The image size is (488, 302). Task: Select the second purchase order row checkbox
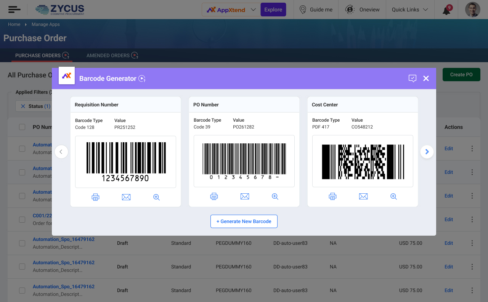pyautogui.click(x=22, y=172)
